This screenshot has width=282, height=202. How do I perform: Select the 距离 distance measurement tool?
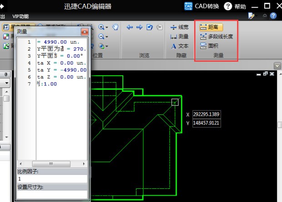pos(211,27)
